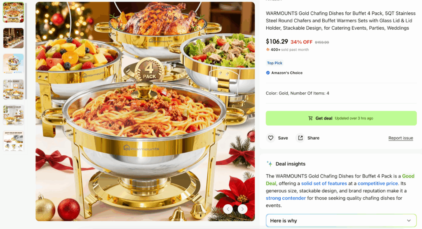Image resolution: width=422 pixels, height=229 pixels.
Task: Click the strong contender link
Action: coord(286,198)
